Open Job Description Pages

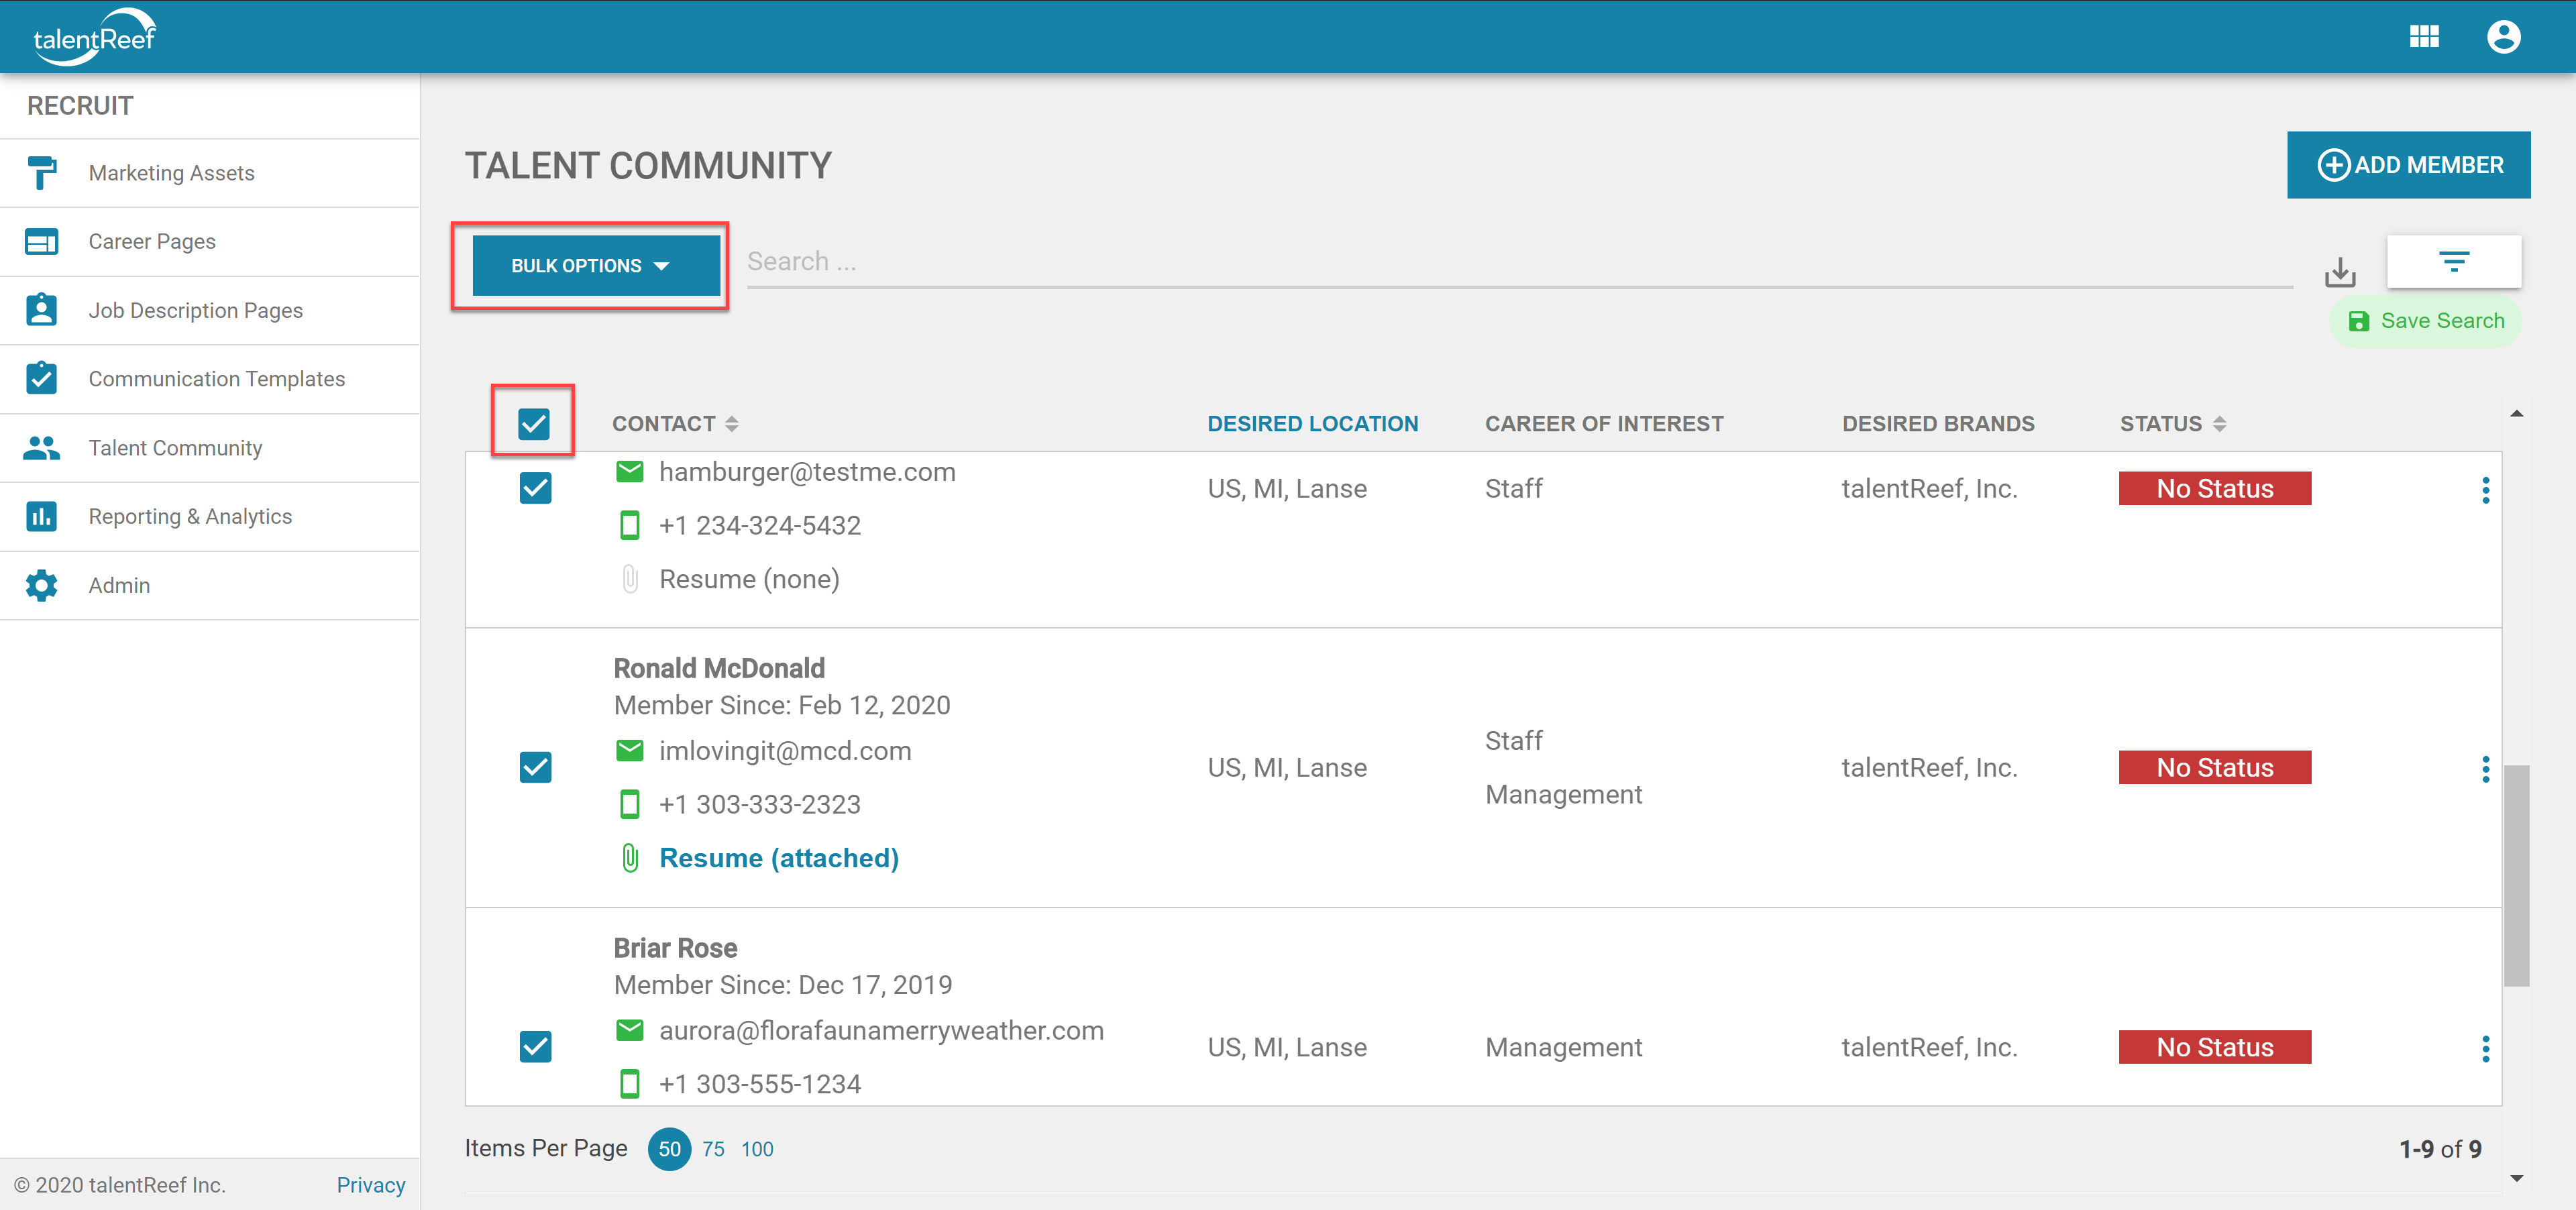[210, 310]
